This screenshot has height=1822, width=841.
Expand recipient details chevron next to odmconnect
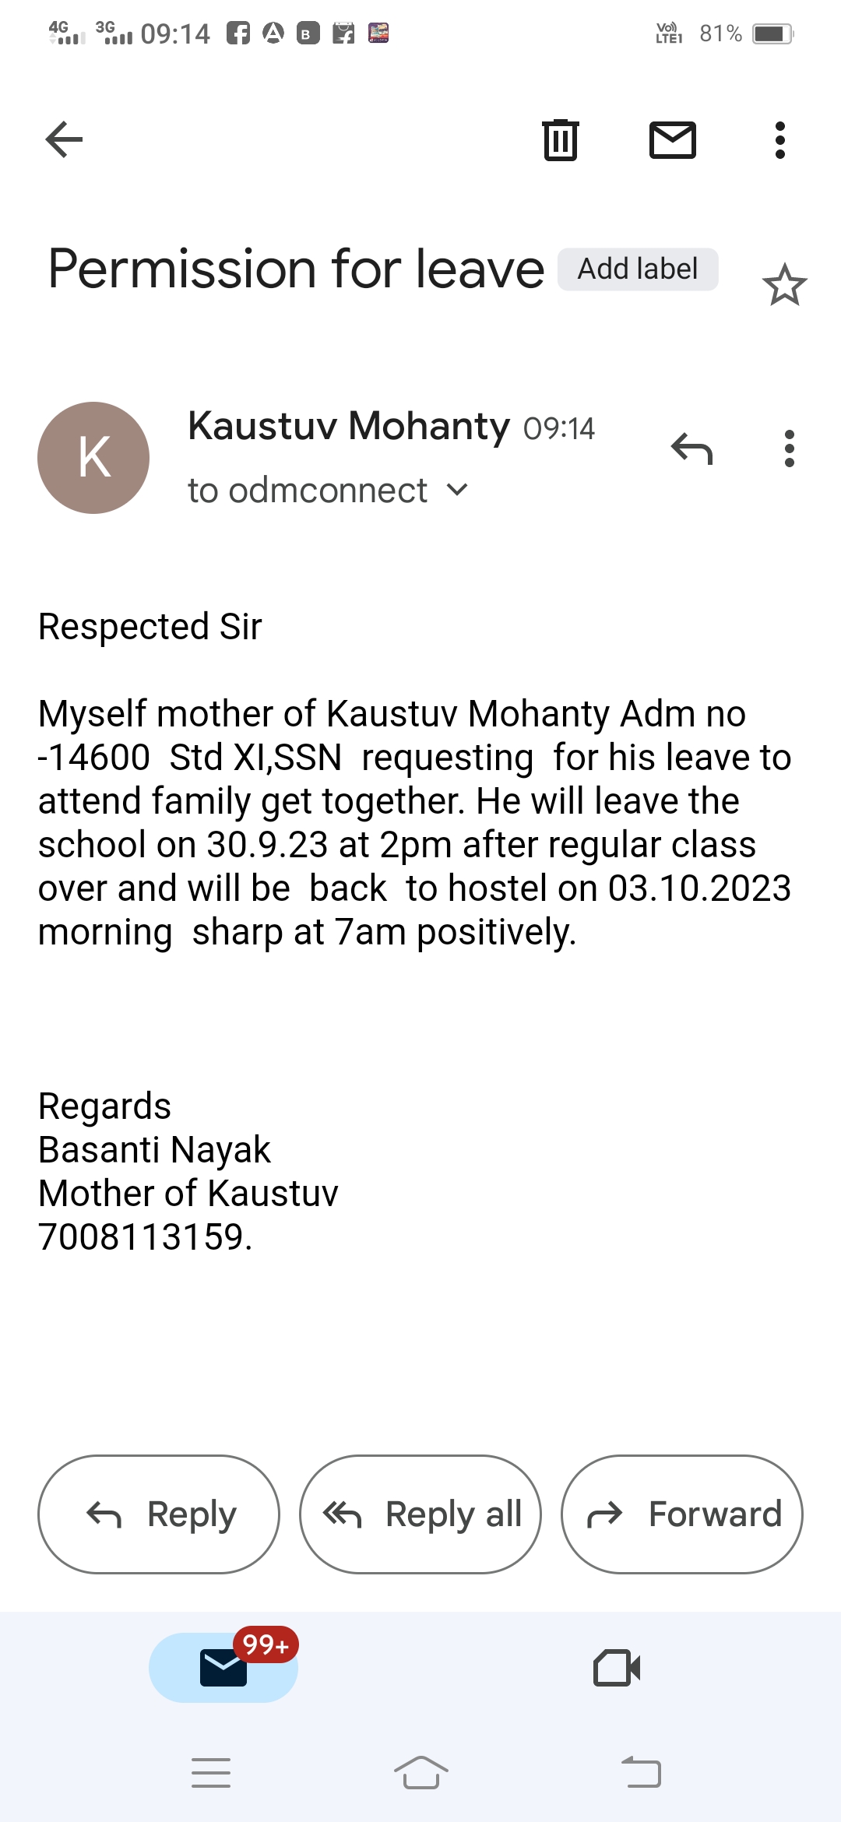[x=458, y=490]
